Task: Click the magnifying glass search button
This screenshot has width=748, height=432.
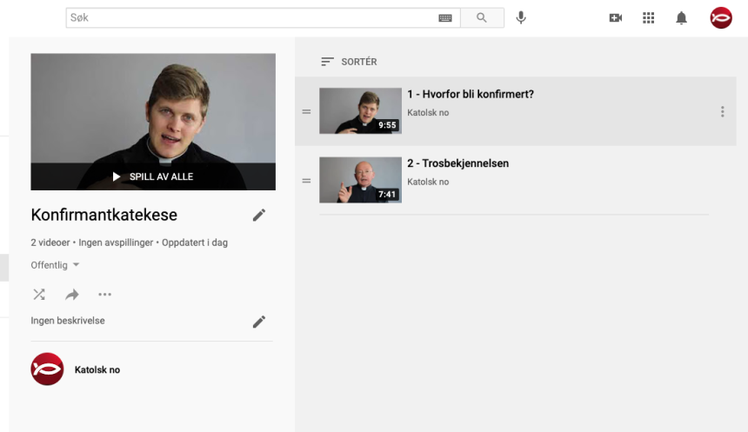Action: [x=482, y=17]
